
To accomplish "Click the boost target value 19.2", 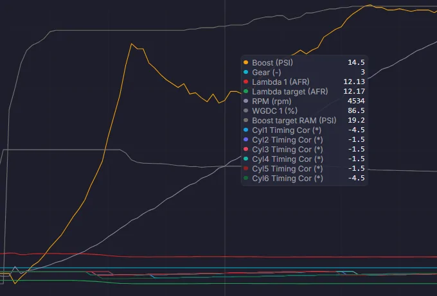I will (x=356, y=120).
